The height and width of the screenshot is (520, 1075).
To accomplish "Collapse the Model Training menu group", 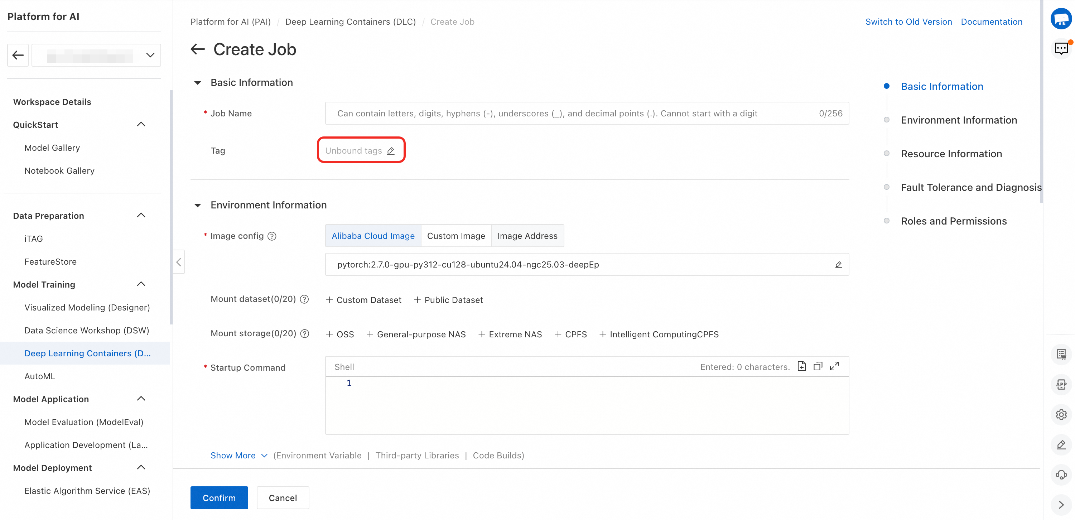I will point(141,284).
